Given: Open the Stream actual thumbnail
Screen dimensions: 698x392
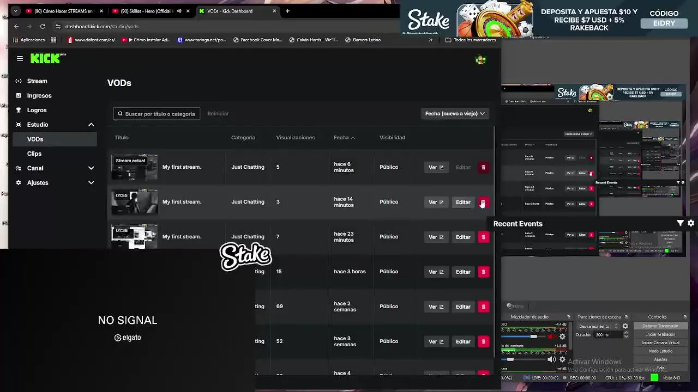Looking at the screenshot, I should click(135, 167).
